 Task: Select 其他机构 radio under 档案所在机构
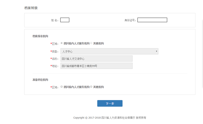91,43
